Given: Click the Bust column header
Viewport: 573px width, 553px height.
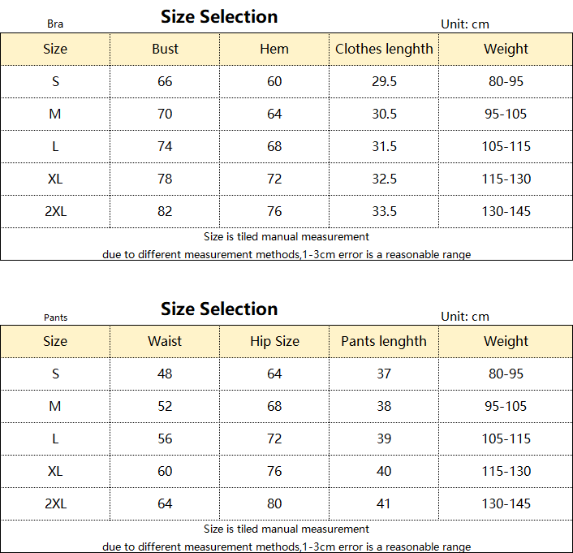Looking at the screenshot, I should [x=165, y=49].
